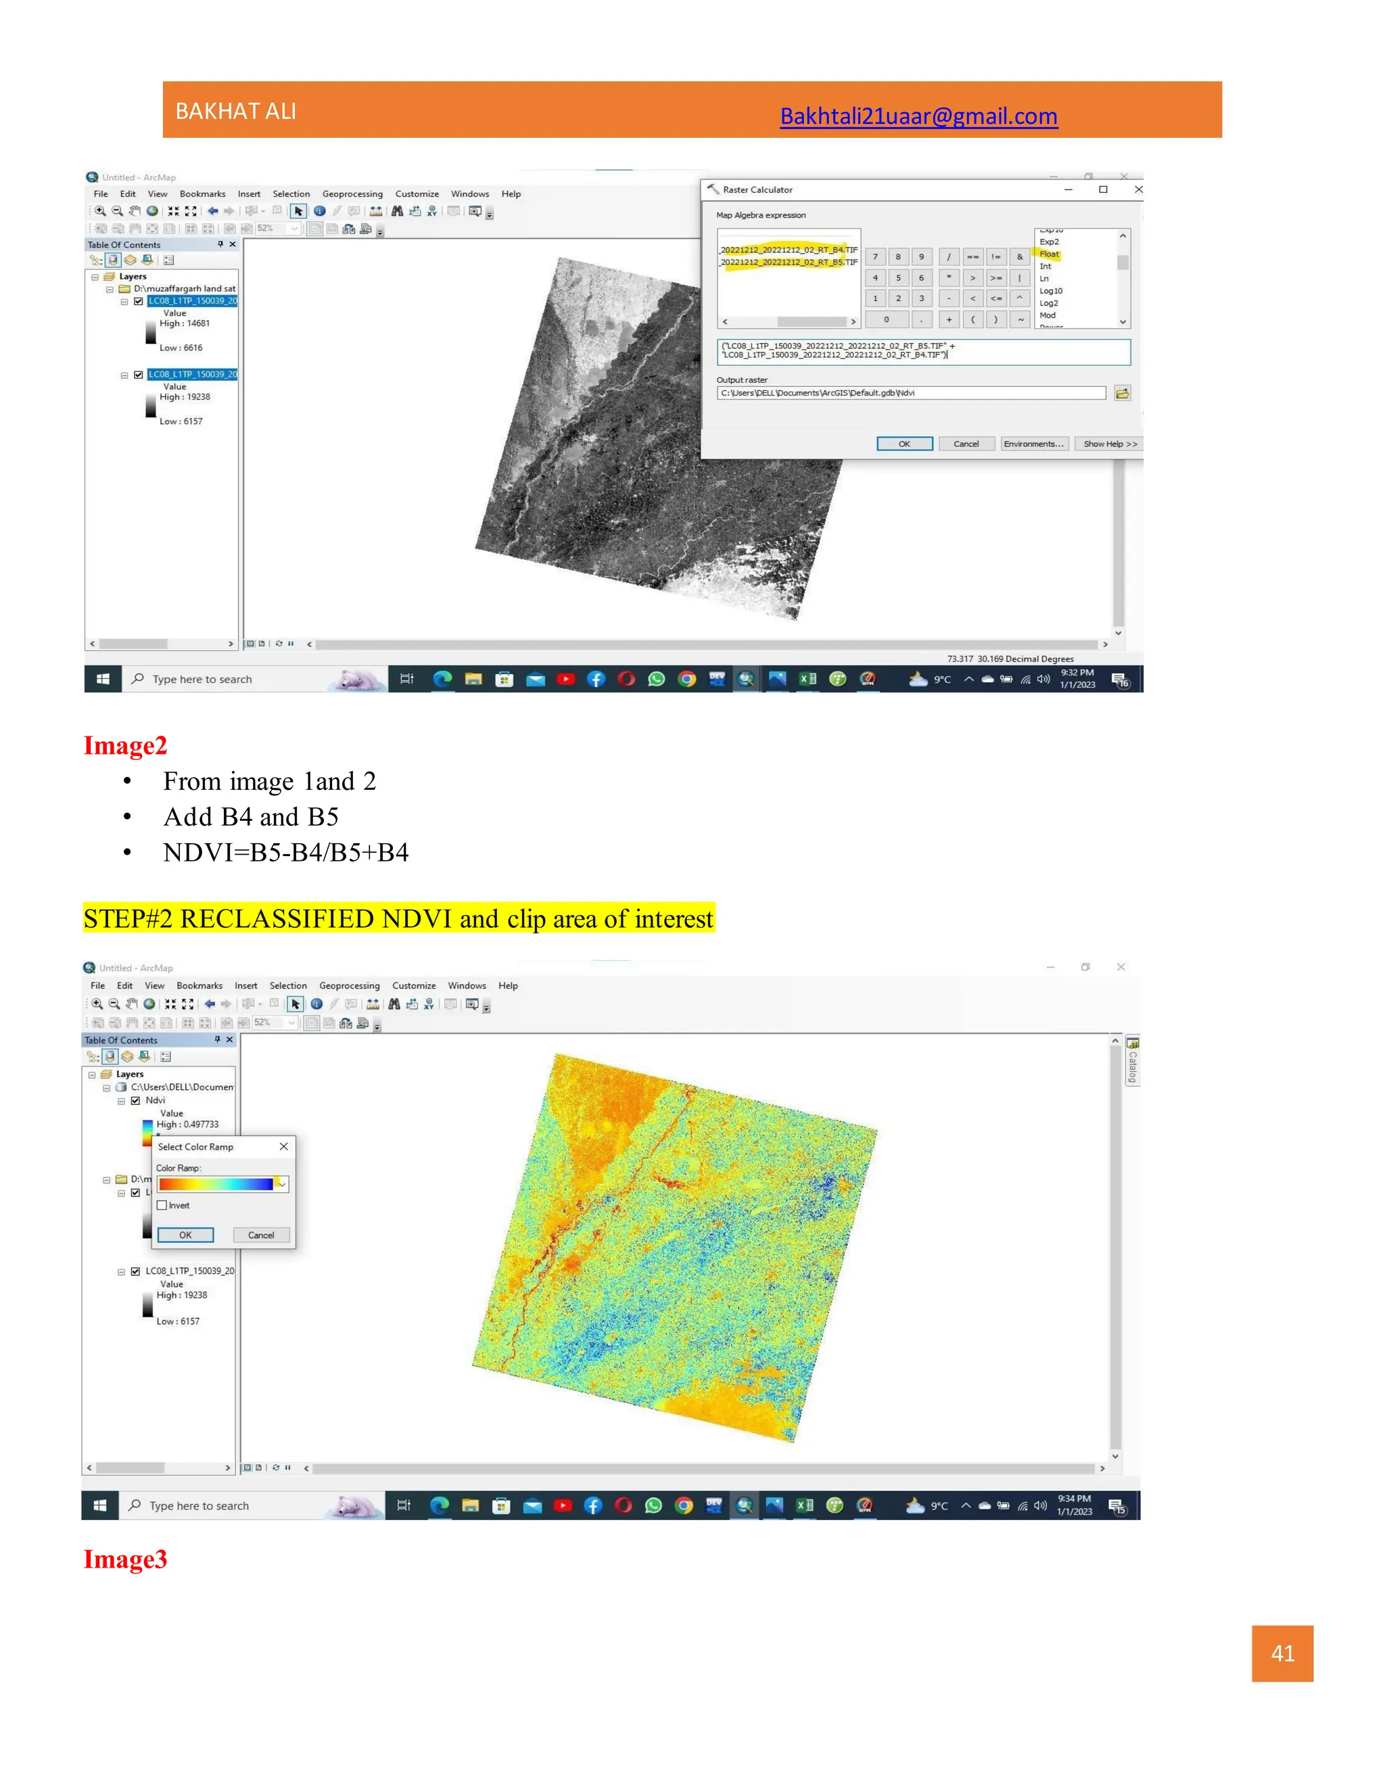The width and height of the screenshot is (1385, 1792).
Task: Open the Windows menu in color ramp screenshot
Action: [x=467, y=985]
